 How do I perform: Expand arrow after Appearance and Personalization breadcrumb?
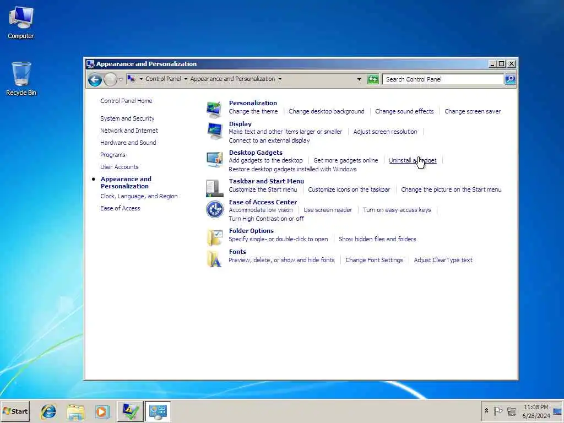(x=280, y=79)
